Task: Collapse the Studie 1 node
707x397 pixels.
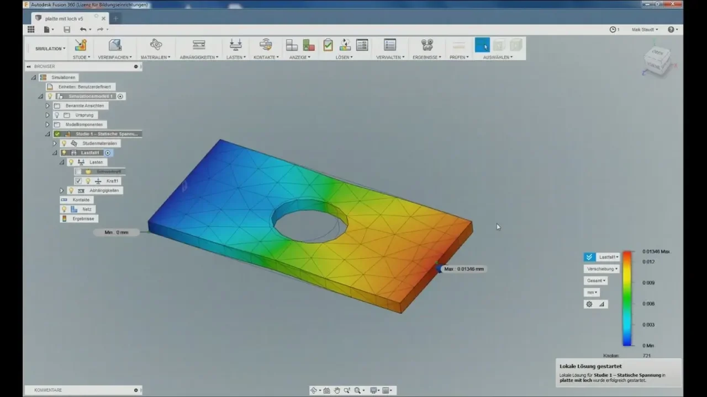Action: coord(48,134)
